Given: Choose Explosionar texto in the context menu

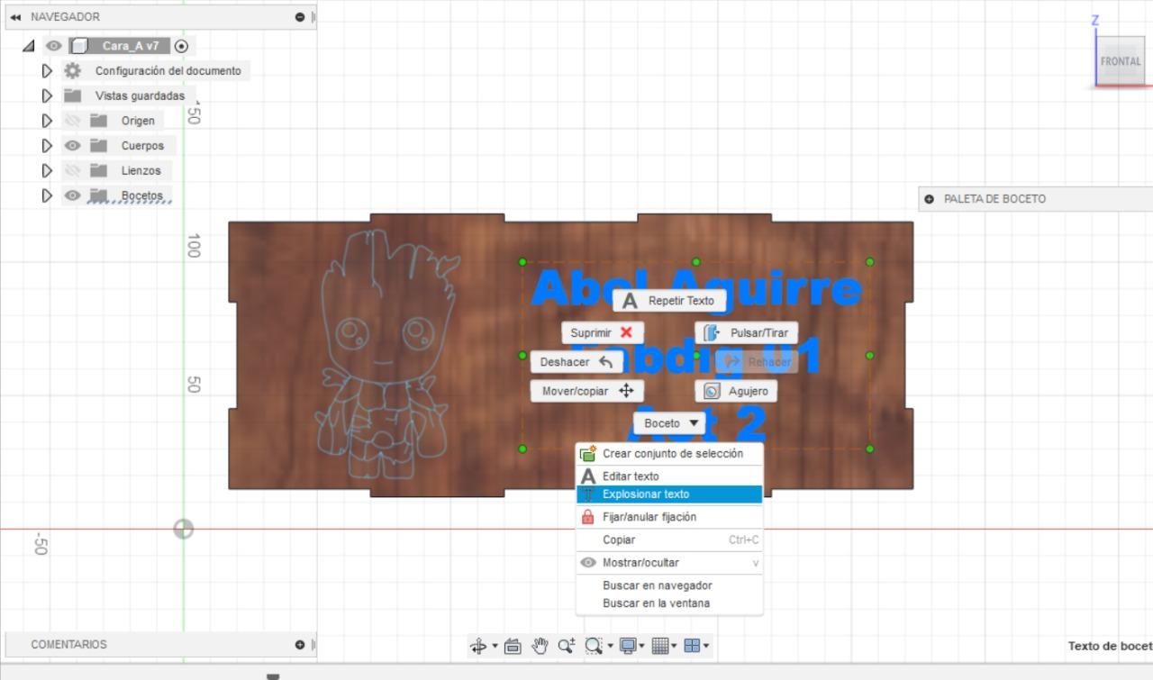Looking at the screenshot, I should [669, 494].
